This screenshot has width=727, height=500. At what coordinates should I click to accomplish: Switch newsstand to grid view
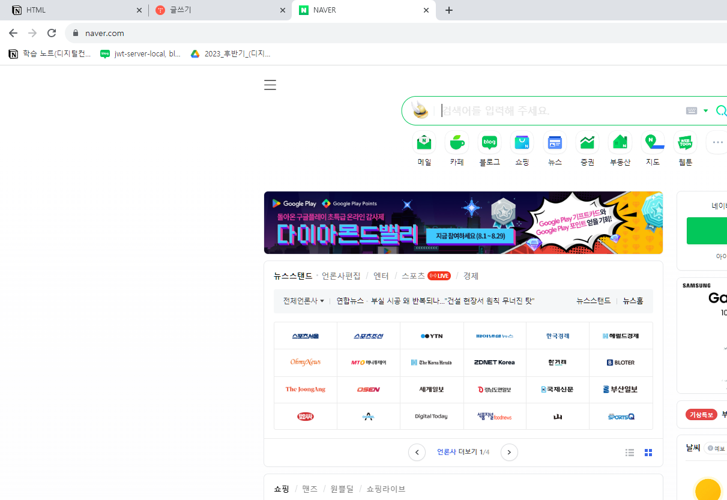648,453
